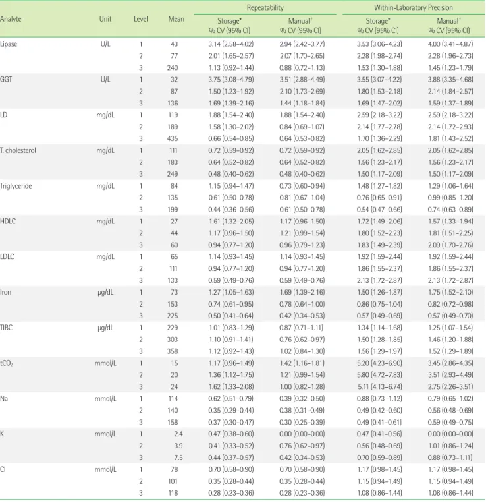This screenshot has height=503, width=486.
Task: Select the LDLC analyte label
Action: 7,256
